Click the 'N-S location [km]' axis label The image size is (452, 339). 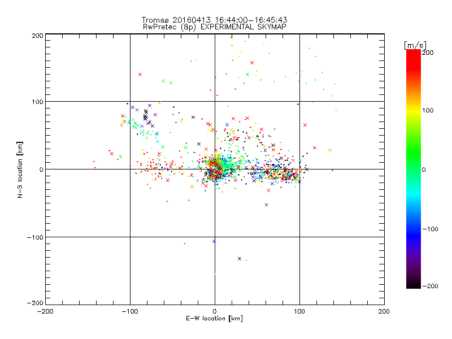point(20,170)
